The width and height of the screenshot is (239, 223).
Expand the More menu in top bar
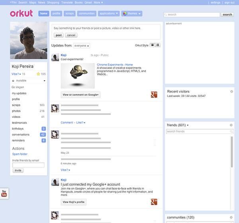point(98,2)
